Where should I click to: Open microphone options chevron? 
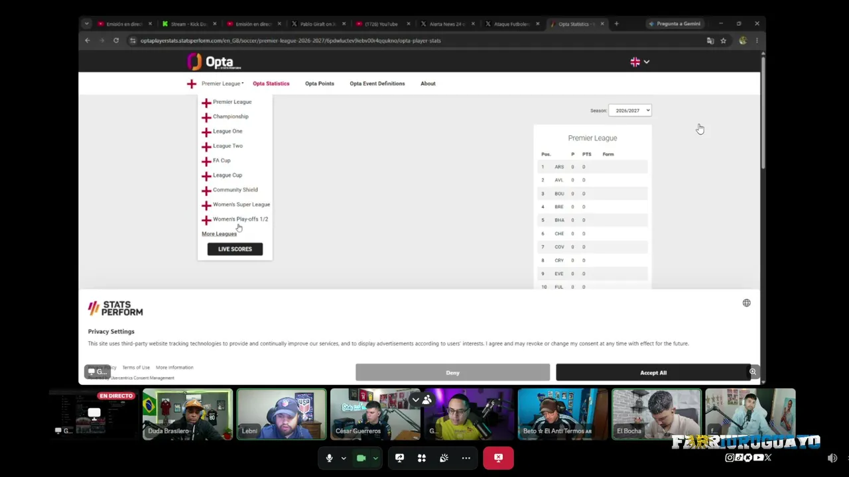pyautogui.click(x=344, y=458)
